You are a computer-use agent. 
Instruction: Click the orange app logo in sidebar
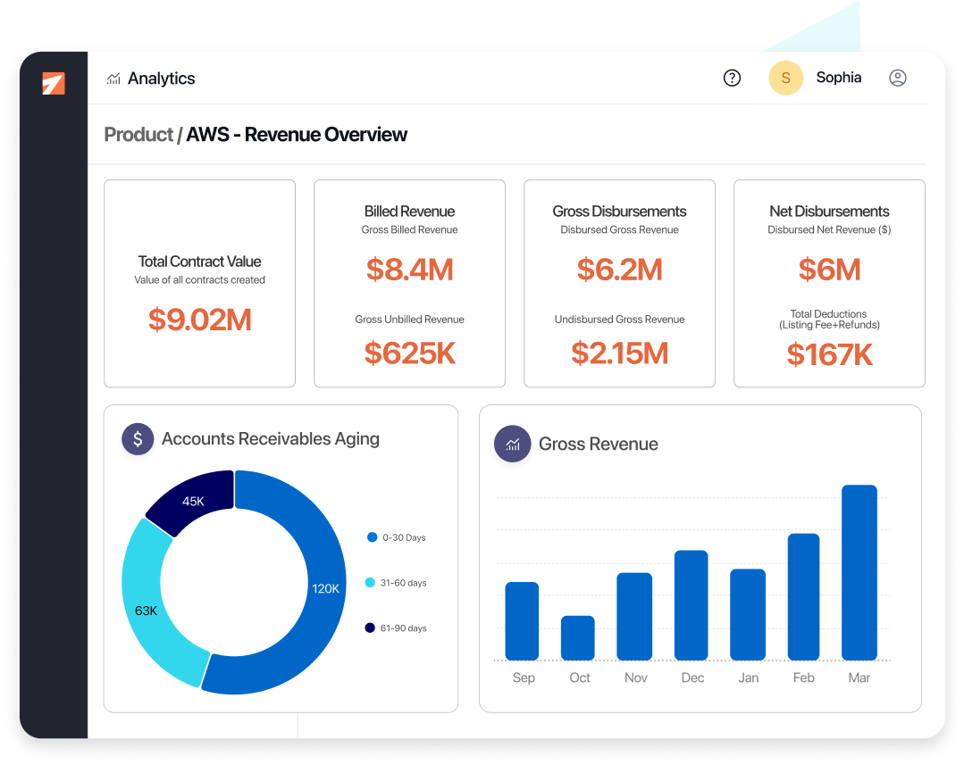click(54, 84)
